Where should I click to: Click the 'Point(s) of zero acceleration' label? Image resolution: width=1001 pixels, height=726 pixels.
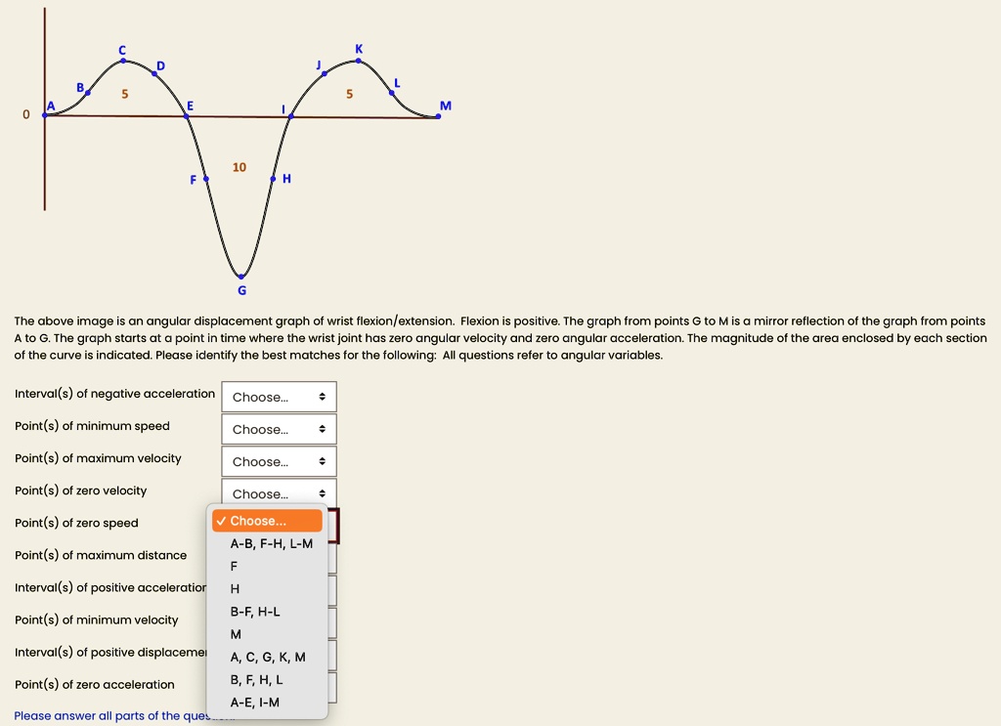tap(95, 685)
